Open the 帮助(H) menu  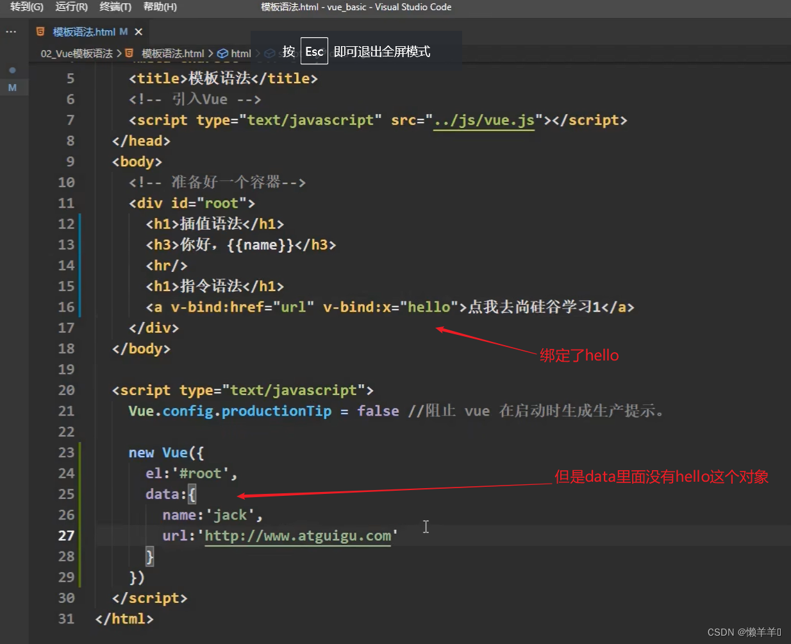tap(160, 7)
